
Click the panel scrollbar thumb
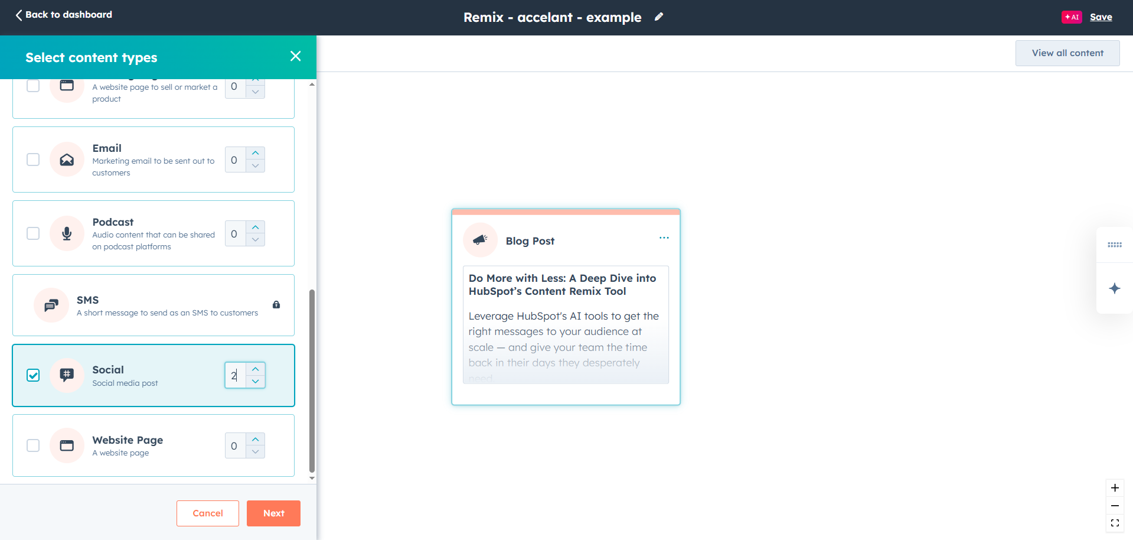tap(312, 381)
